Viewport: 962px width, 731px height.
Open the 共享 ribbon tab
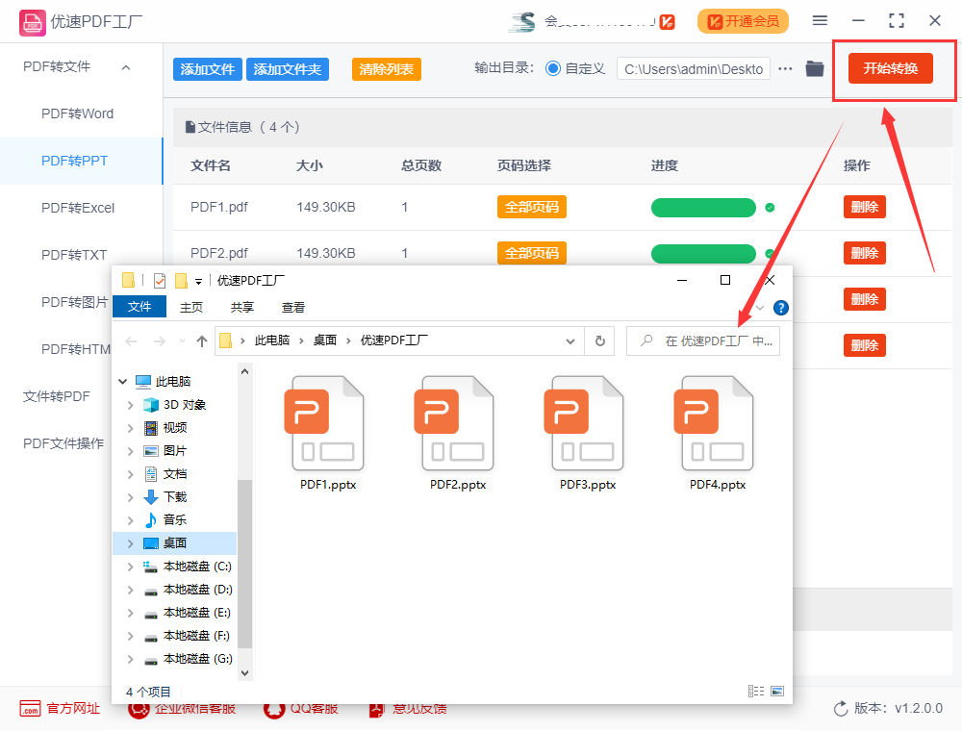241,307
